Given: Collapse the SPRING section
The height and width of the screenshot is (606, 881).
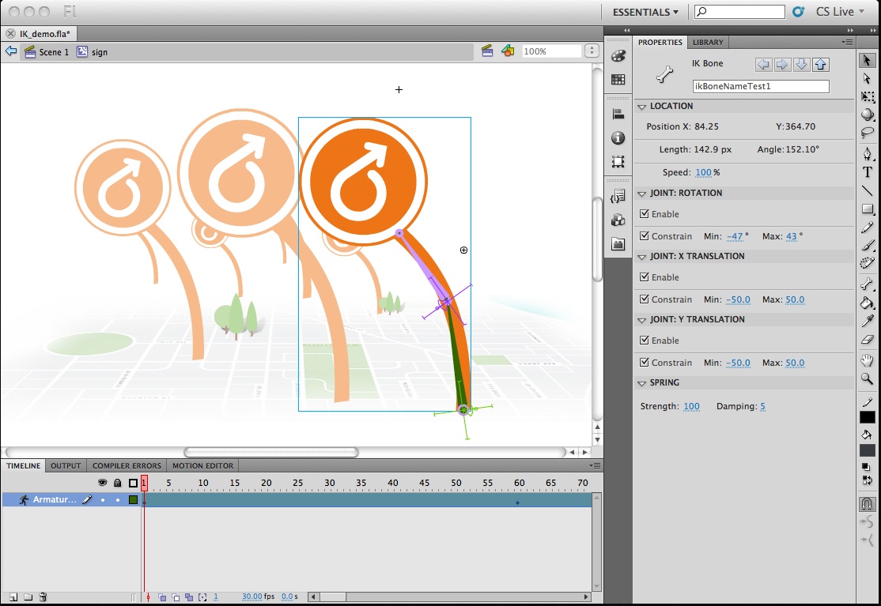Looking at the screenshot, I should 641,383.
